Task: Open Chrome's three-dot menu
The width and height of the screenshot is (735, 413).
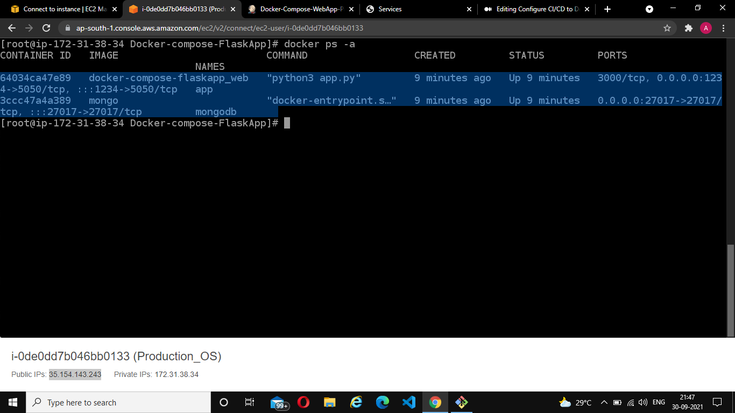Action: (x=723, y=28)
